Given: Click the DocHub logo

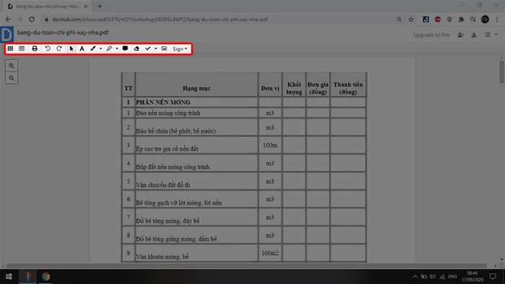Looking at the screenshot, I should pyautogui.click(x=6, y=34).
